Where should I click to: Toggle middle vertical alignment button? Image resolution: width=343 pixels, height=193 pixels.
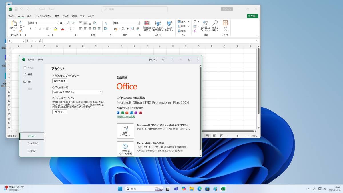pos(85,23)
